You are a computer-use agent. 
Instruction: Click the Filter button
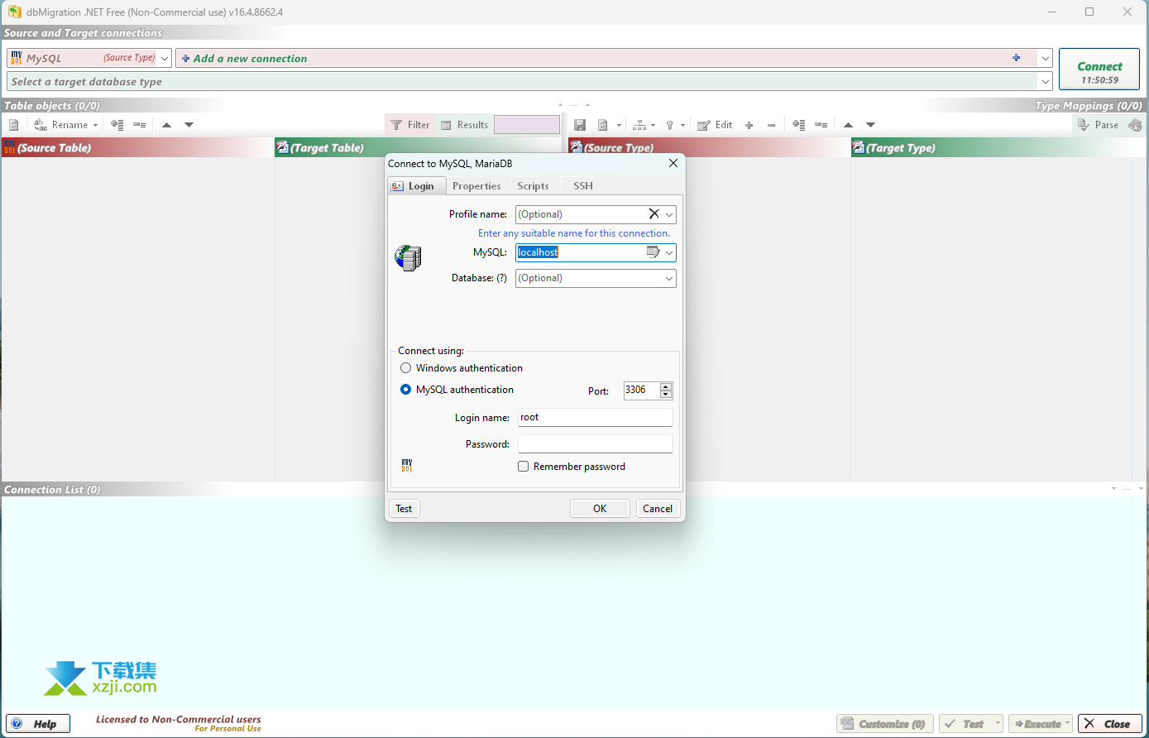click(x=409, y=125)
